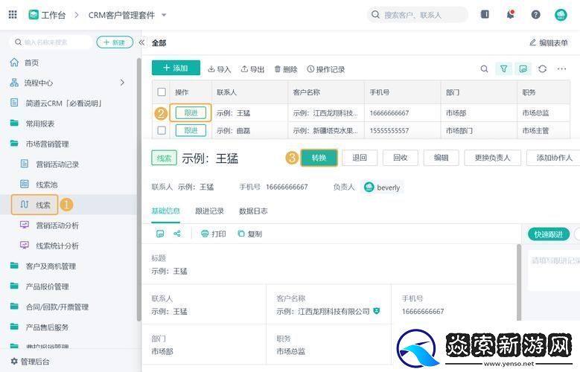Open CRM客户管理套件 dropdown arrow

pos(164,15)
